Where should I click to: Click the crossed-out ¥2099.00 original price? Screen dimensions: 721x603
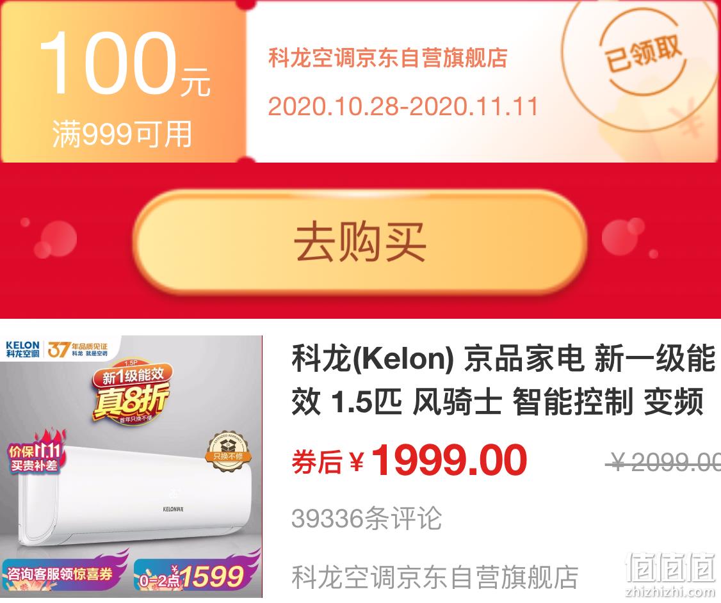click(x=663, y=462)
